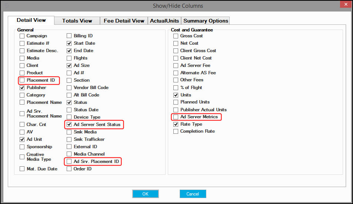353x204 pixels.
Task: Uncheck the Start Date column
Action: point(69,43)
